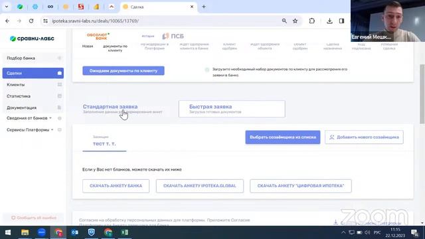Open File Explorer from taskbar
The height and width of the screenshot is (239, 425).
25,232
